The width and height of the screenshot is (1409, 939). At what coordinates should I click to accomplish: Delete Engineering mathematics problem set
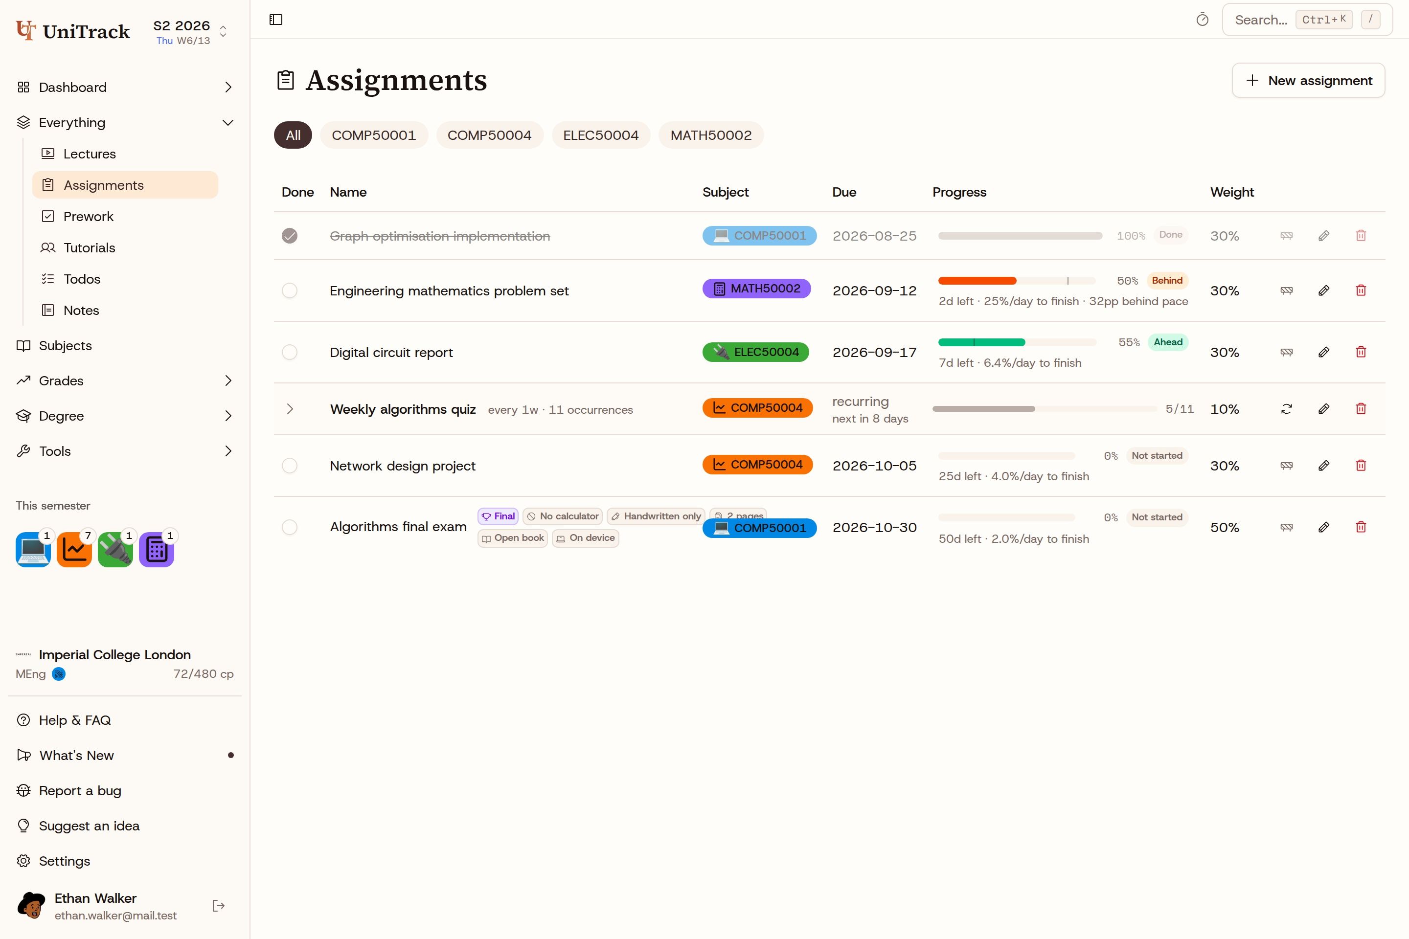(x=1361, y=291)
